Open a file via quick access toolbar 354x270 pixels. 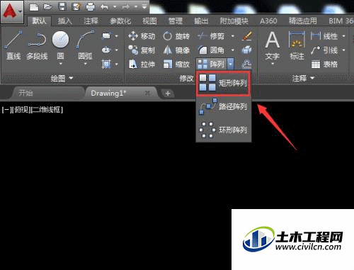click(x=48, y=7)
